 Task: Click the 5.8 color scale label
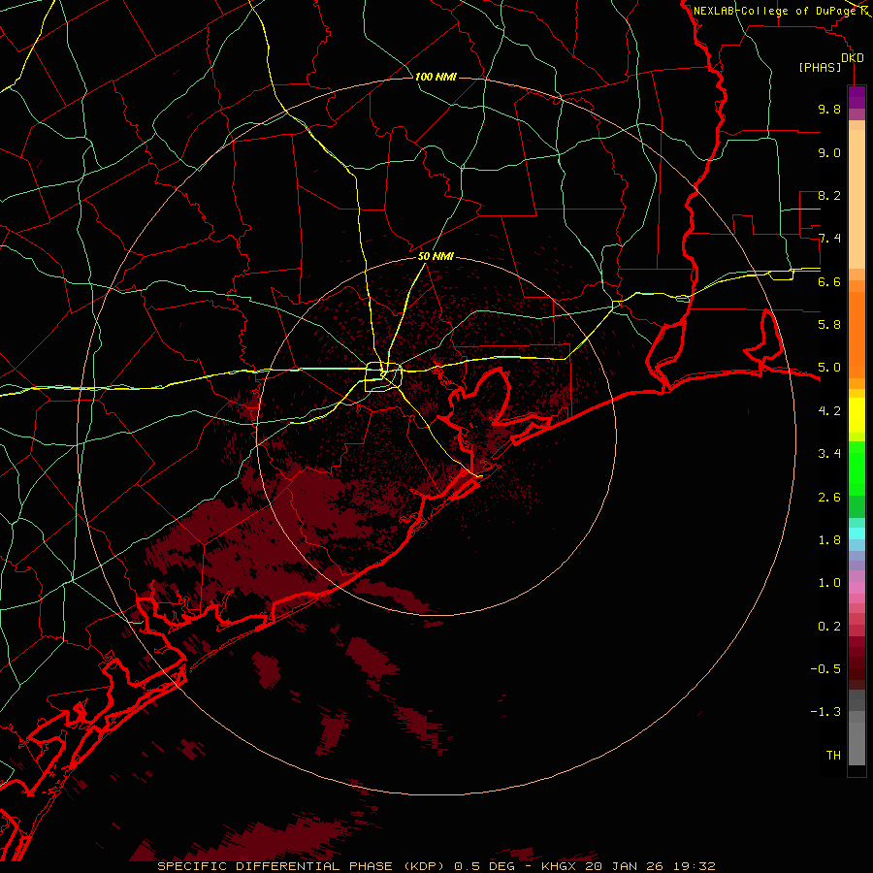click(829, 325)
